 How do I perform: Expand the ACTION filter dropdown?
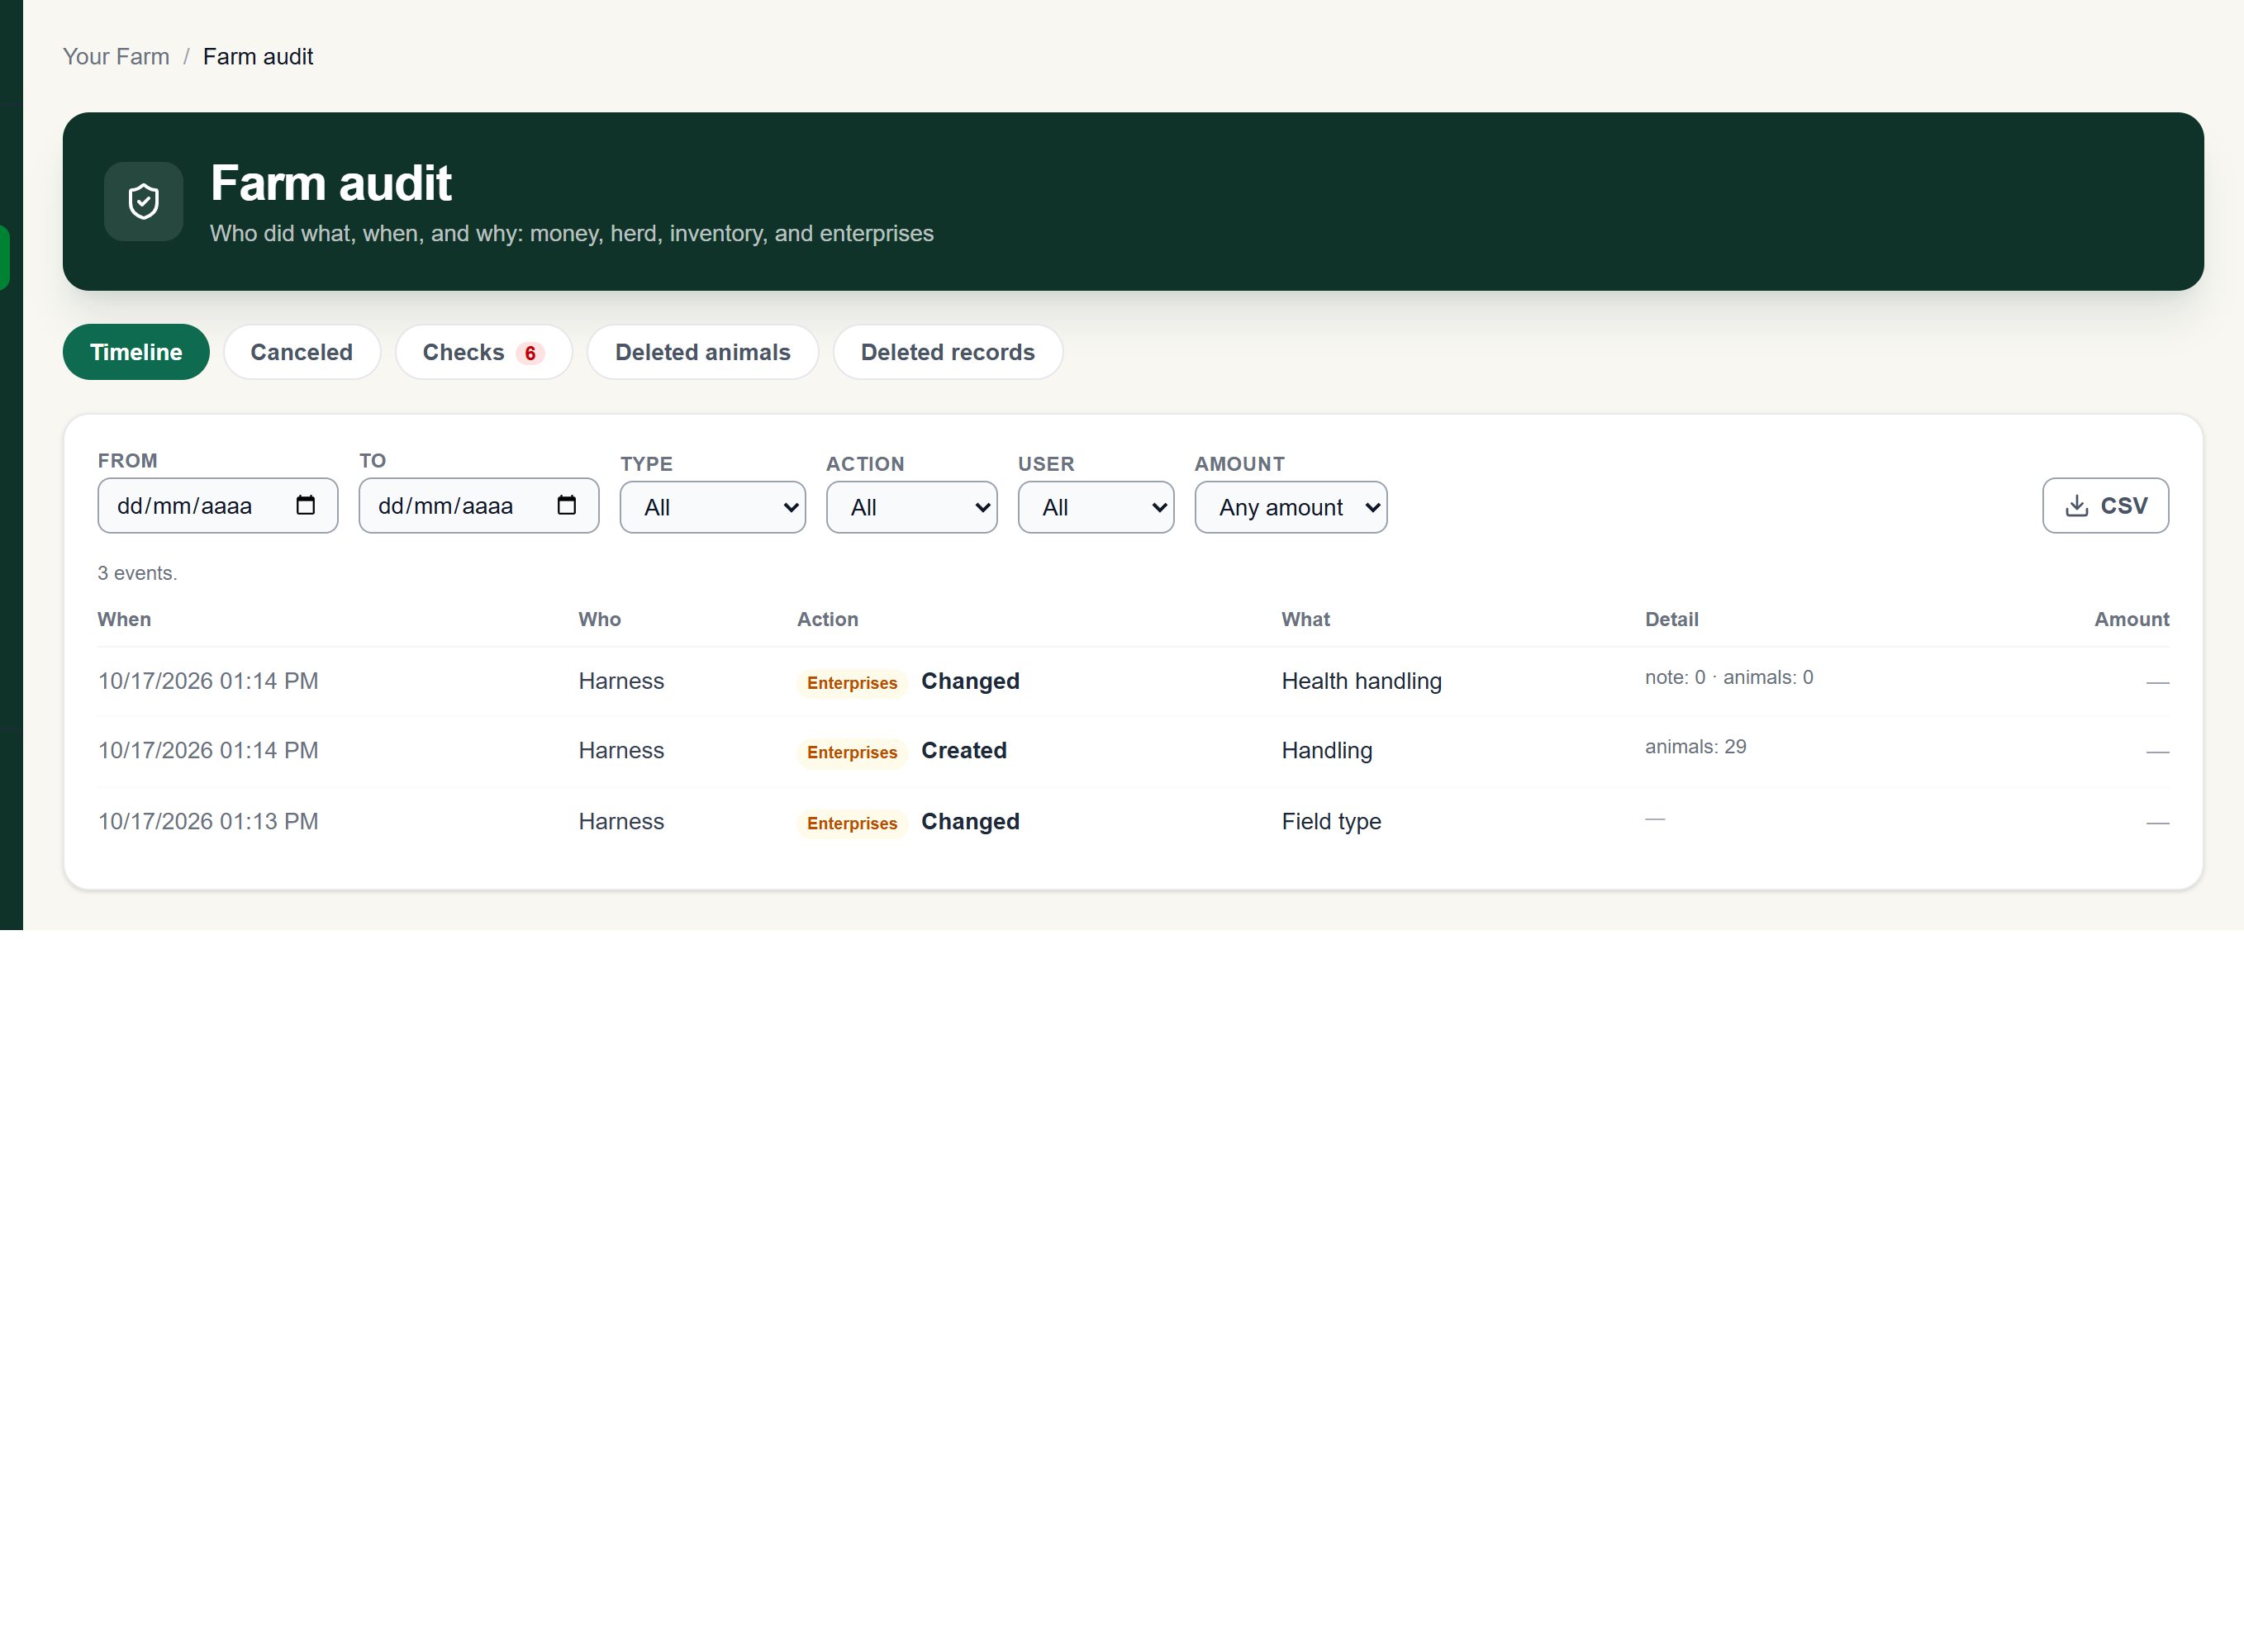coord(911,507)
